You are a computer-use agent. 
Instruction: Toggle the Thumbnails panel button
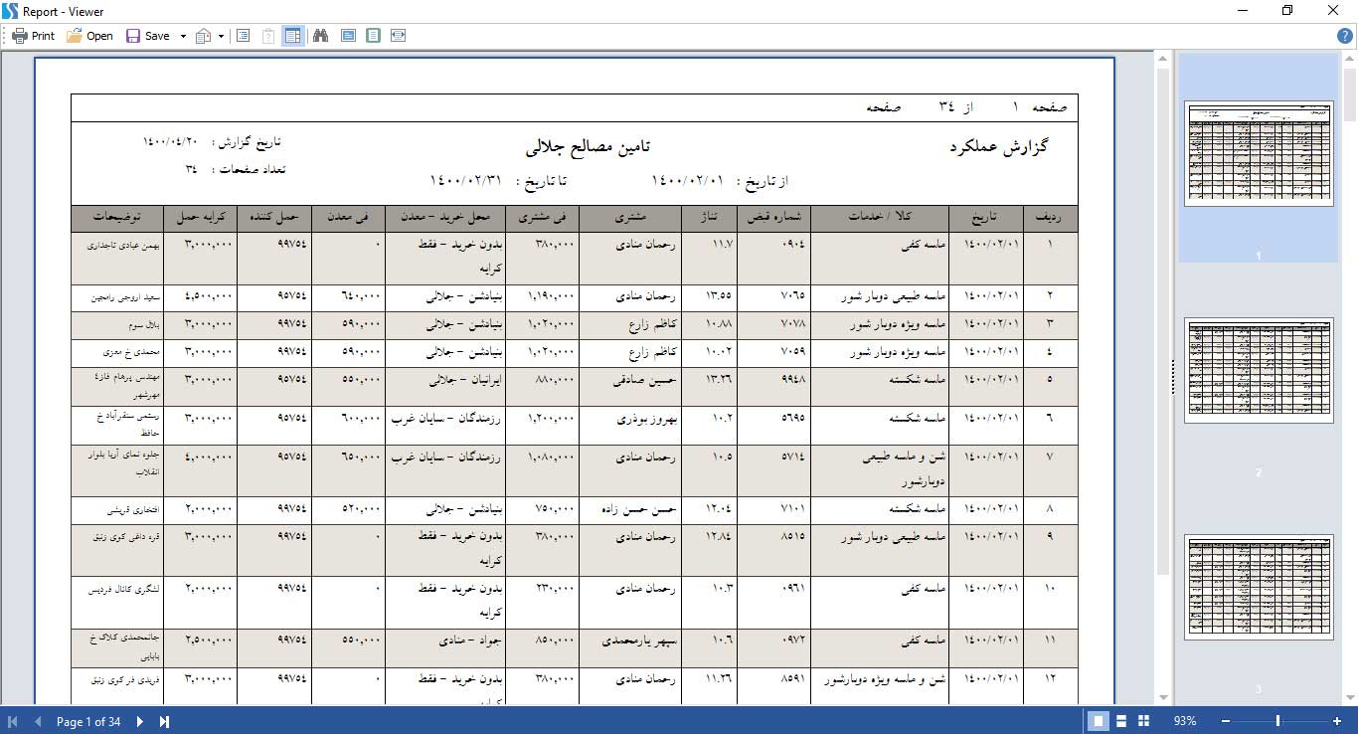[292, 36]
